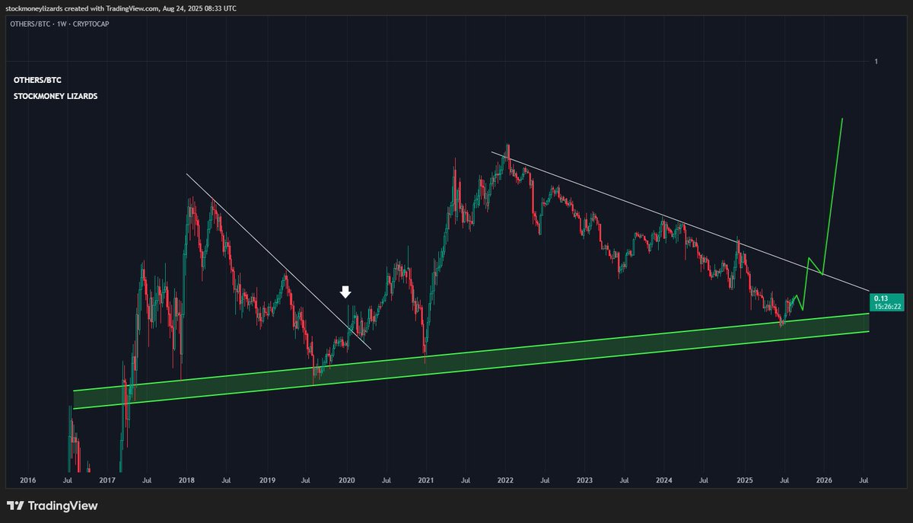Image resolution: width=913 pixels, height=523 pixels.
Task: Select the STOCKMONEY LIZARDS text annotation
Action: click(56, 97)
